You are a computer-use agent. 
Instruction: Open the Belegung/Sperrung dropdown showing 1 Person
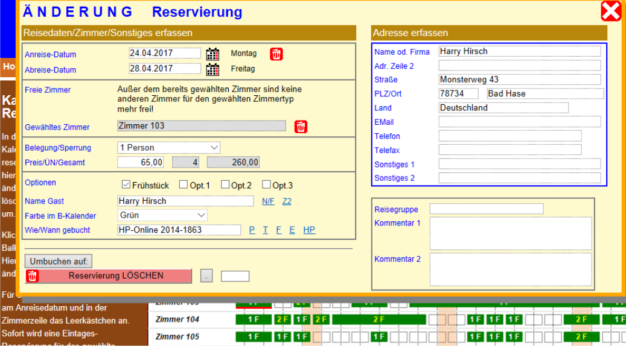[x=168, y=148]
